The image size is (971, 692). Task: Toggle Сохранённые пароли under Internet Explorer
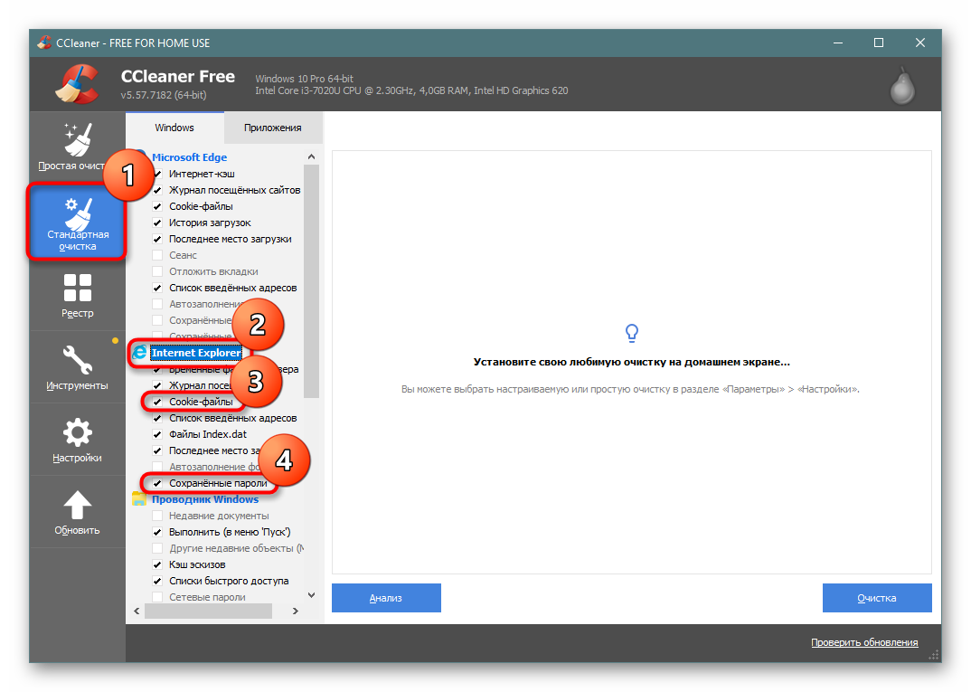(157, 483)
